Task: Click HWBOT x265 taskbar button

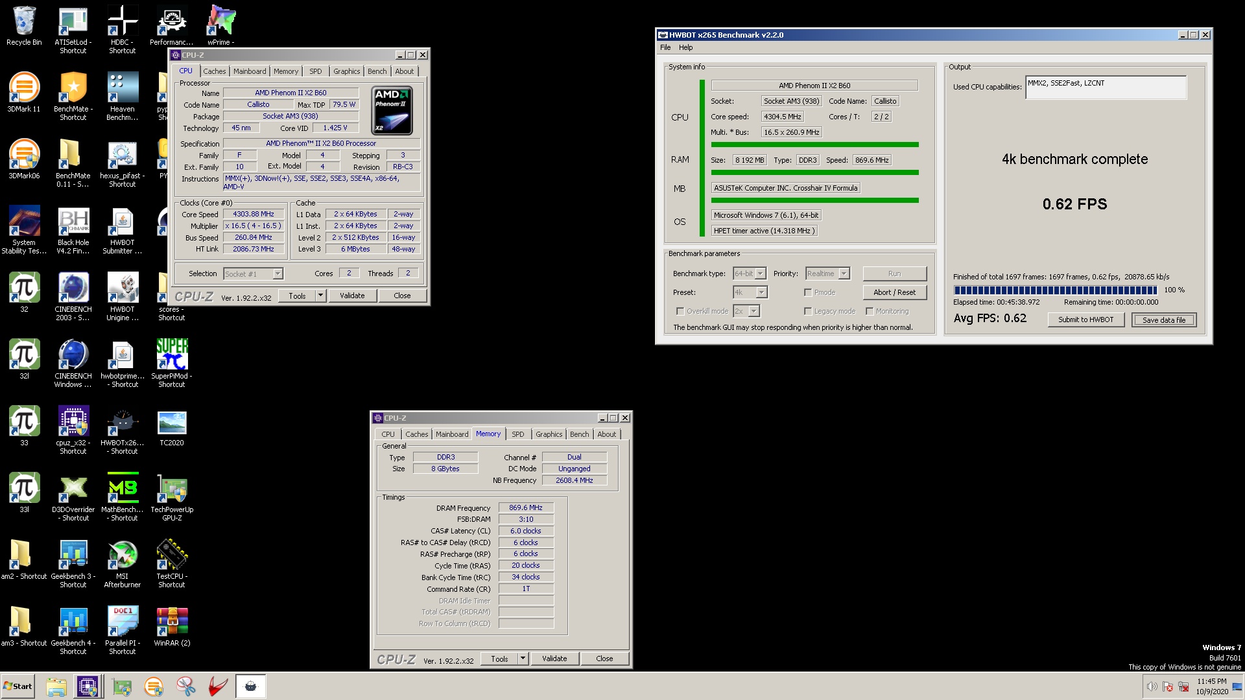Action: click(251, 686)
